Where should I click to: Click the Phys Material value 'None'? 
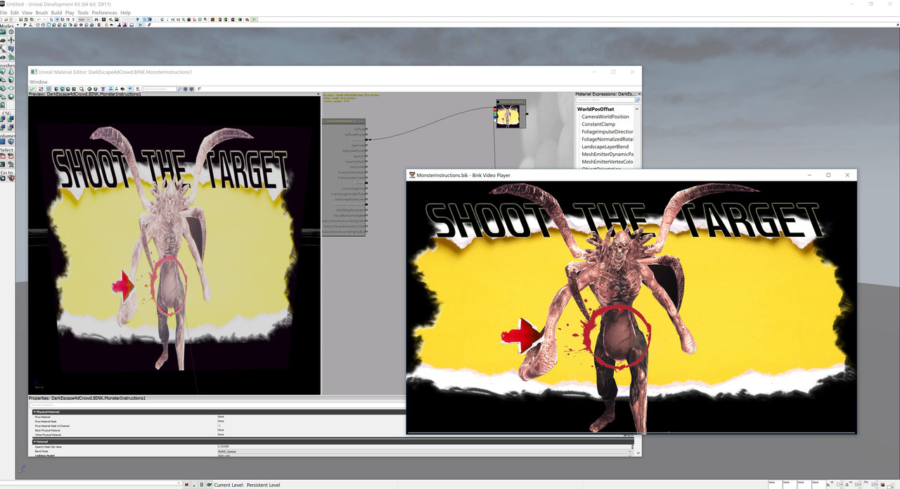[x=221, y=417]
